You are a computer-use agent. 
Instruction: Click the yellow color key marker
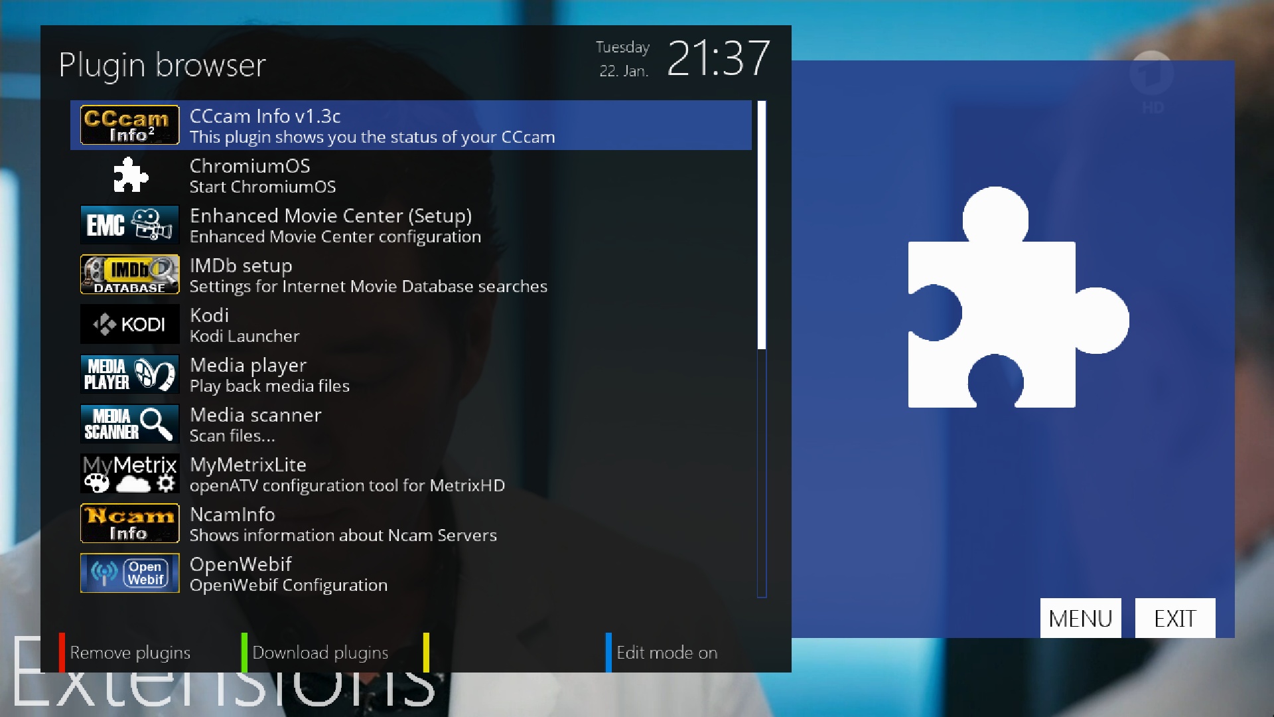[426, 653]
